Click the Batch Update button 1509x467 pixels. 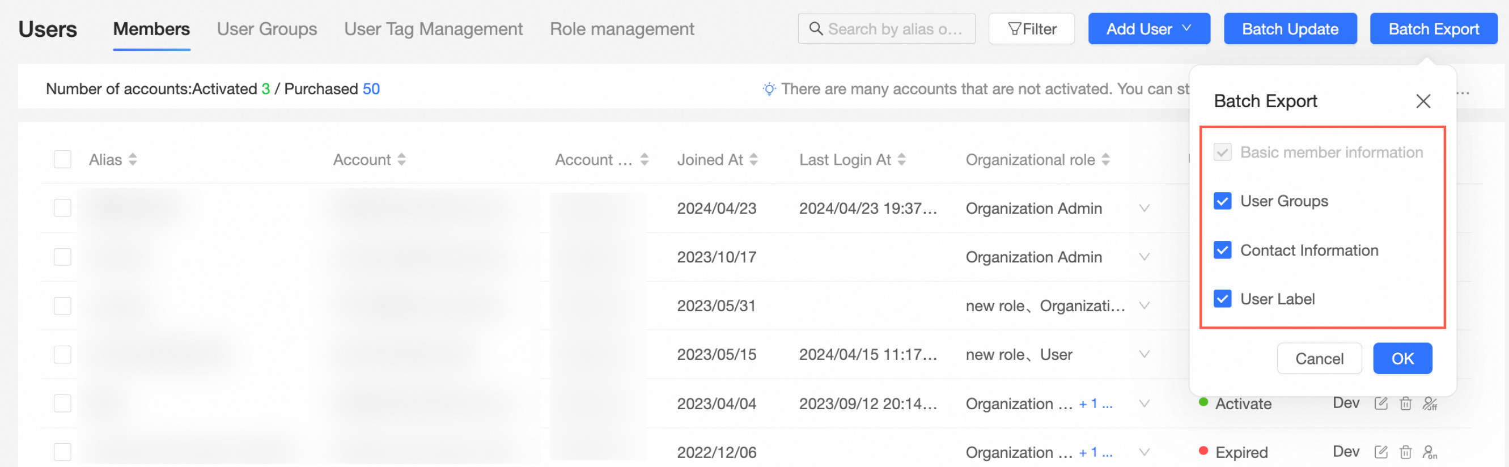point(1290,29)
